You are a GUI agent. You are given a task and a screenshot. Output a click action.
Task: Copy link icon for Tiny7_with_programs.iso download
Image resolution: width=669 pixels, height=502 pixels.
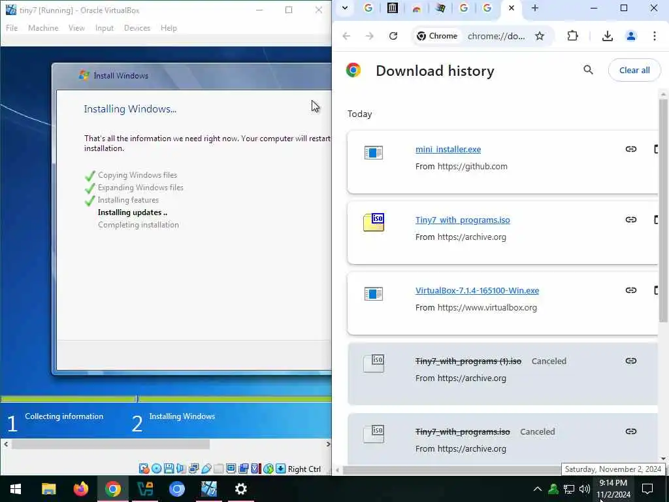(631, 220)
